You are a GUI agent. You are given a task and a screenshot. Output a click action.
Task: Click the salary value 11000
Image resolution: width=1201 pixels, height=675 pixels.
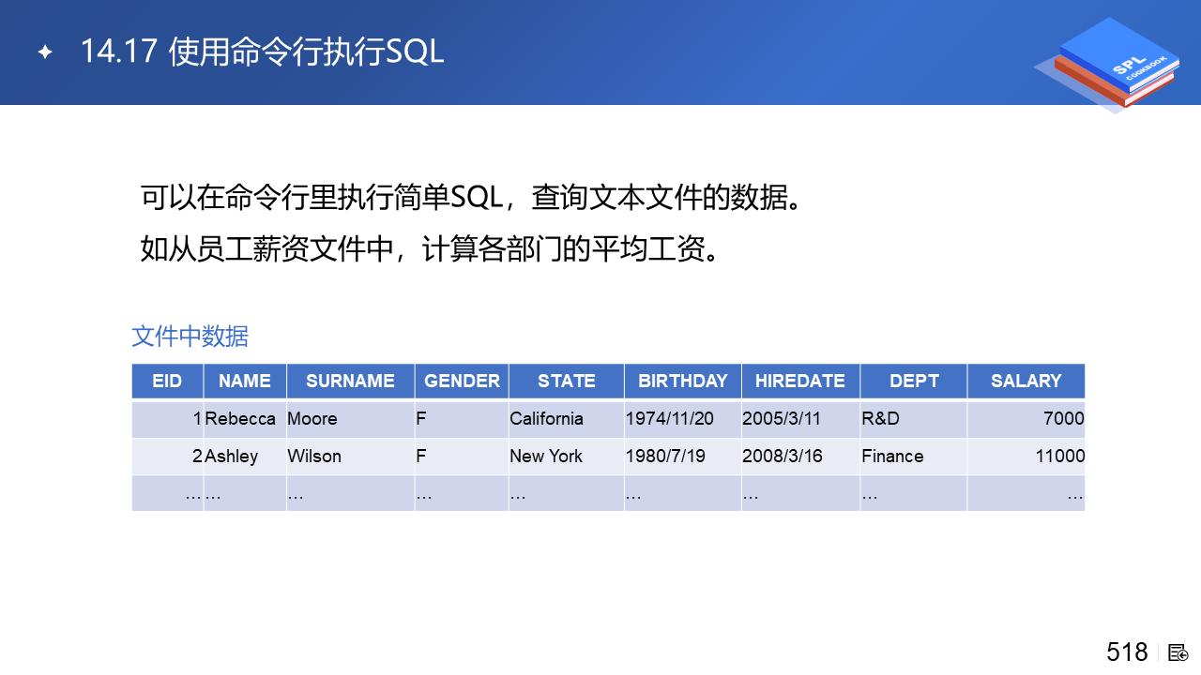(1026, 457)
